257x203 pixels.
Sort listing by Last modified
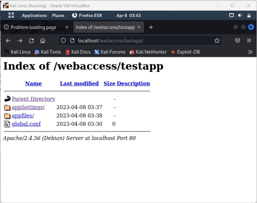coord(79,83)
